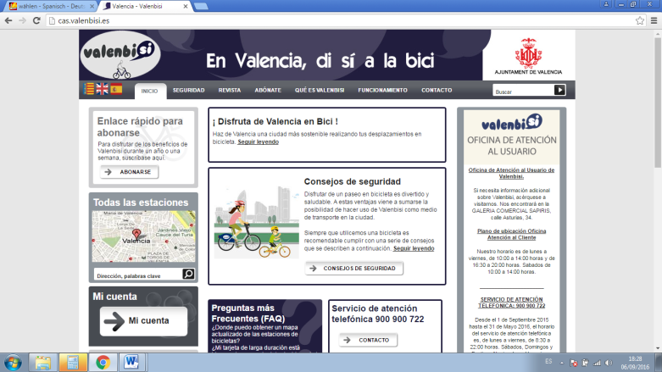Open the ABÓNATE menu item
This screenshot has height=372, width=662.
tap(268, 91)
